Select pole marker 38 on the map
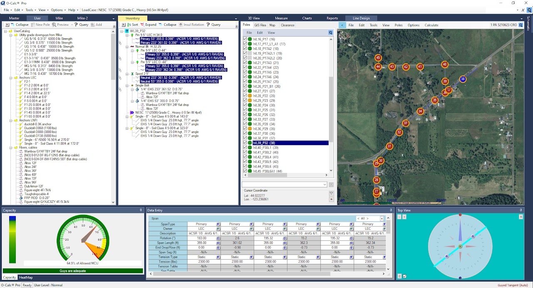 point(462,79)
